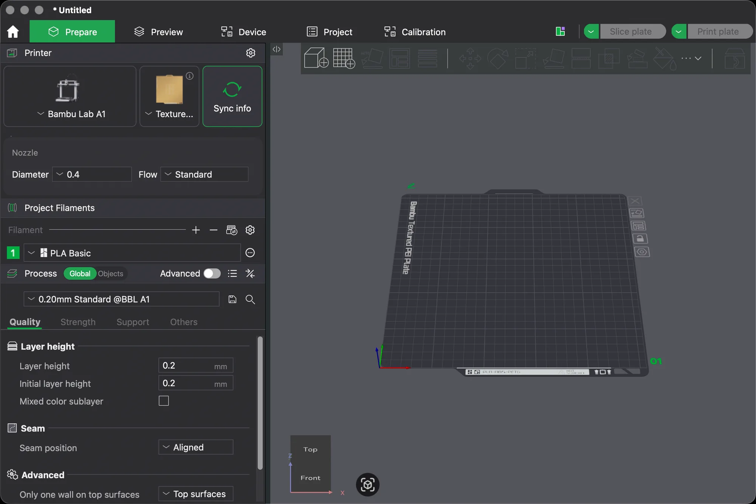
Task: Click the filament 1 color swatch
Action: click(x=13, y=253)
